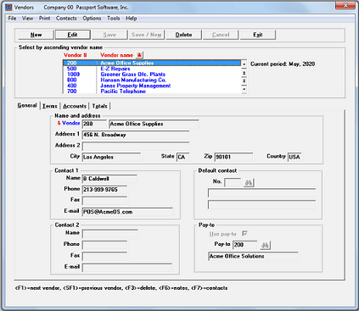Click the Cancel button
This screenshot has width=359, height=311.
(x=221, y=35)
